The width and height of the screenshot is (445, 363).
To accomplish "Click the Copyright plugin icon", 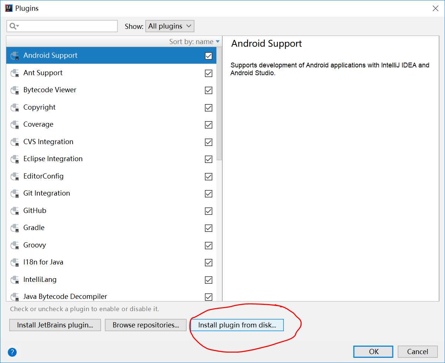I will 15,107.
